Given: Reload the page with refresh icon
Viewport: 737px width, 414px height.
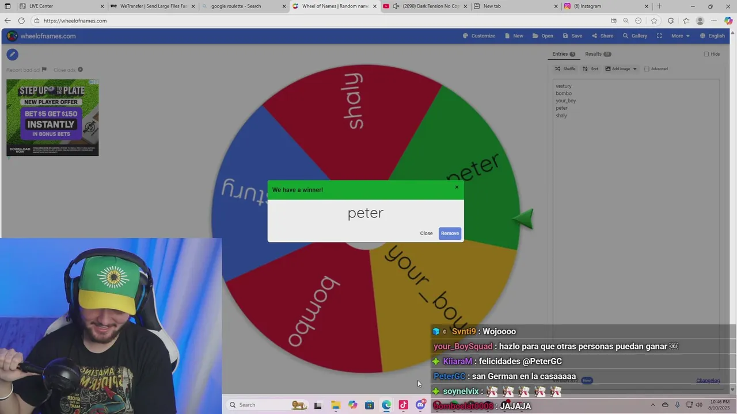Looking at the screenshot, I should point(21,21).
